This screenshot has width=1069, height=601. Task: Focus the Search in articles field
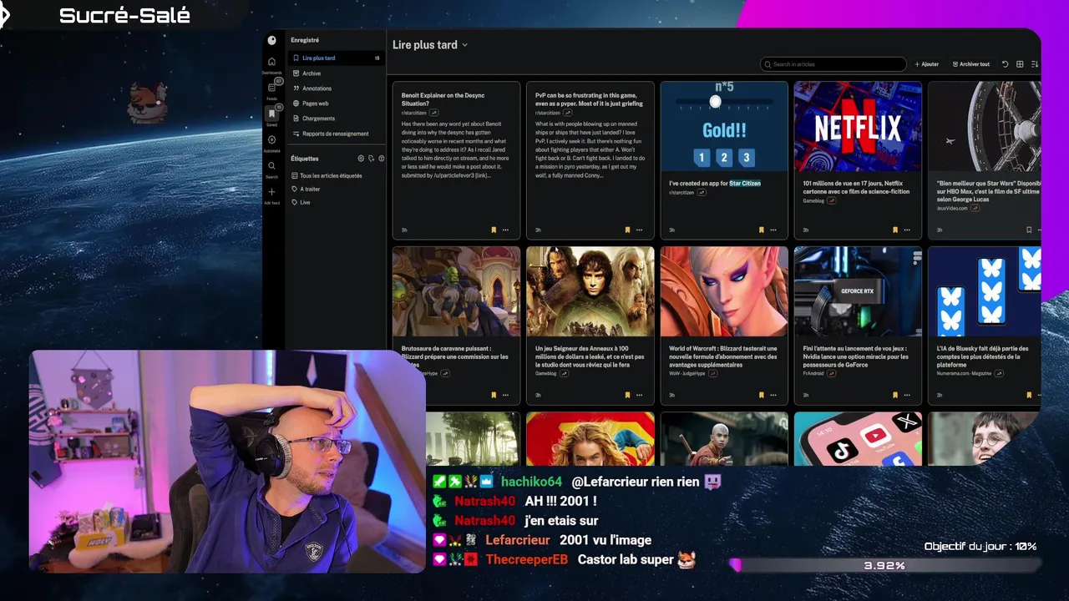click(x=833, y=64)
